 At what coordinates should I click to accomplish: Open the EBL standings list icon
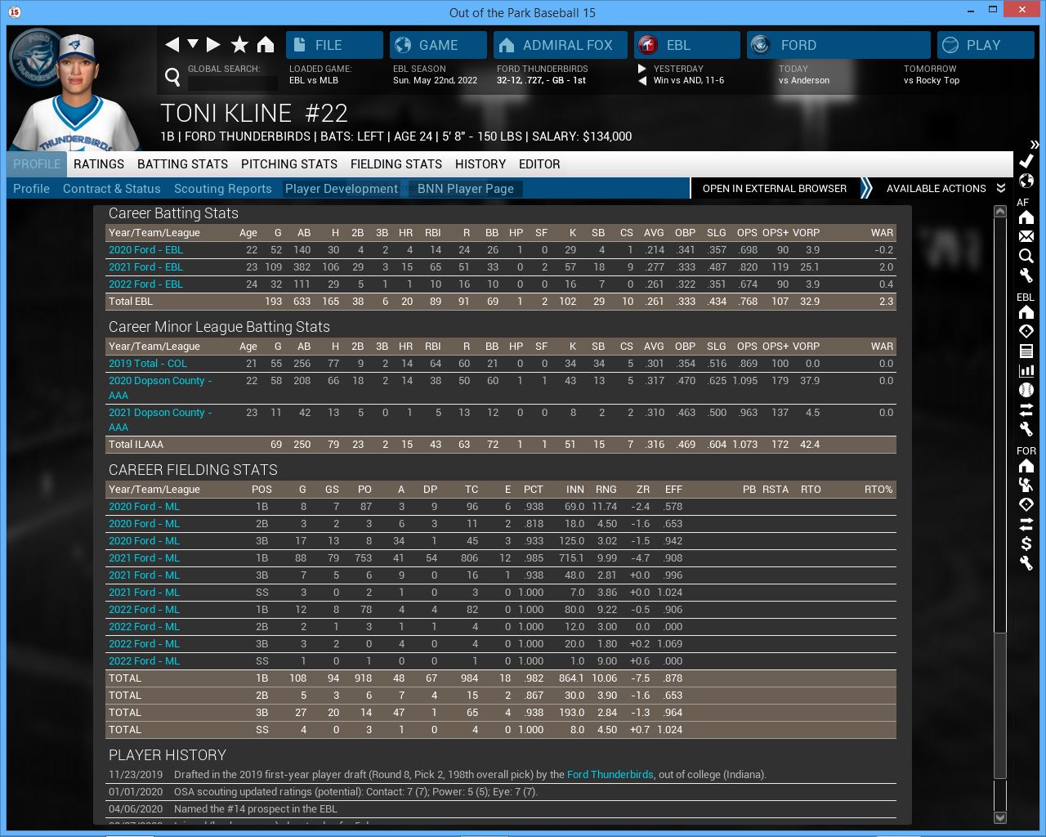1026,351
